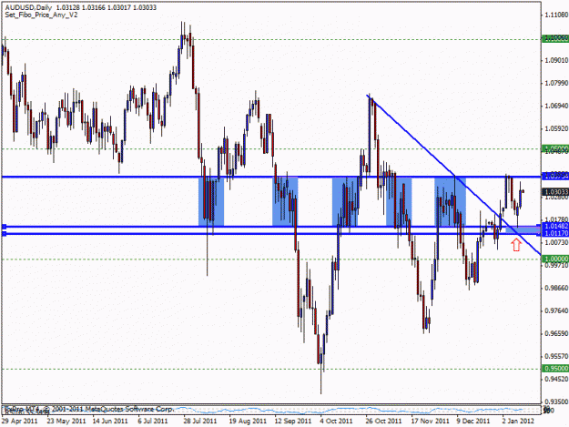Click the 9 Dec 2011 date label
The height and width of the screenshot is (427, 569).
473,421
